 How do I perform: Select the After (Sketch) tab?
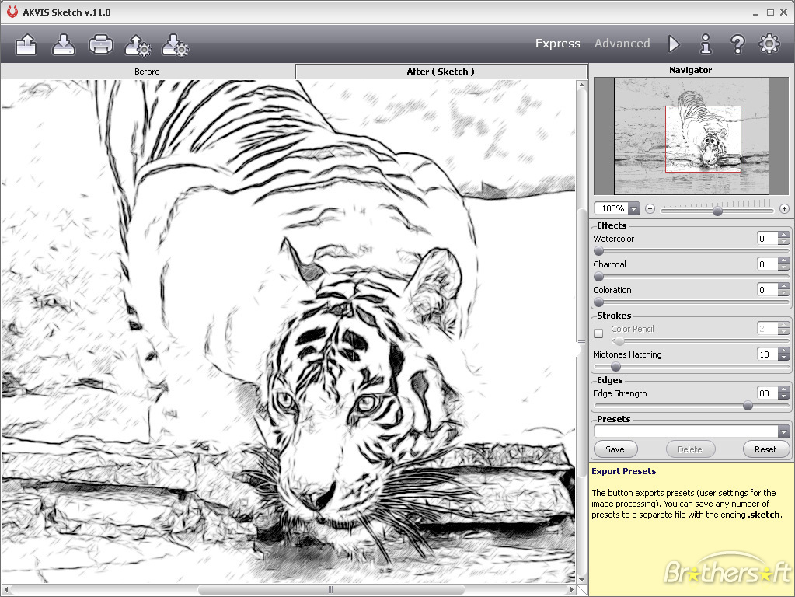(x=441, y=72)
